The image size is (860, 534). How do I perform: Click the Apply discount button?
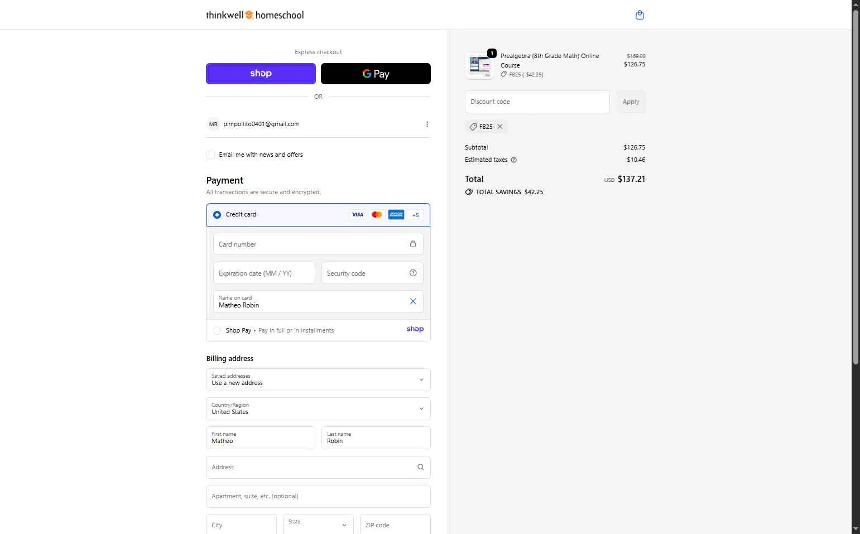tap(631, 102)
